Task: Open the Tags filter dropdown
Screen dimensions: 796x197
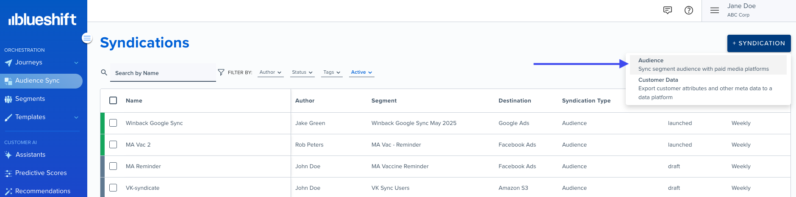Action: click(332, 72)
